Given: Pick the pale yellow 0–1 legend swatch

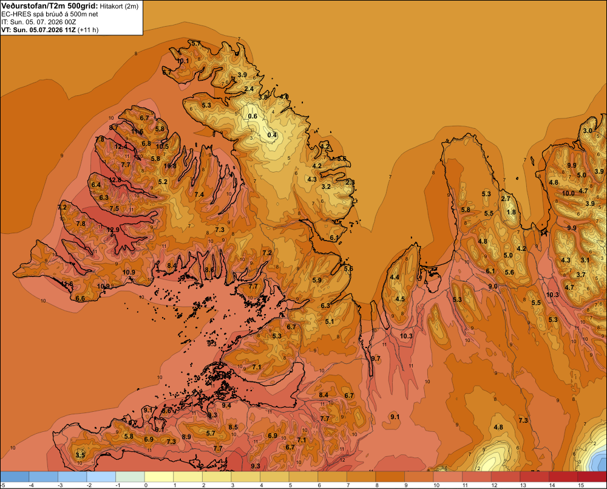Looking at the screenshot, I should click(x=158, y=477).
